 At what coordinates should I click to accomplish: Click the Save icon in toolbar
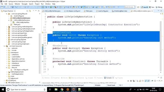(6, 7)
